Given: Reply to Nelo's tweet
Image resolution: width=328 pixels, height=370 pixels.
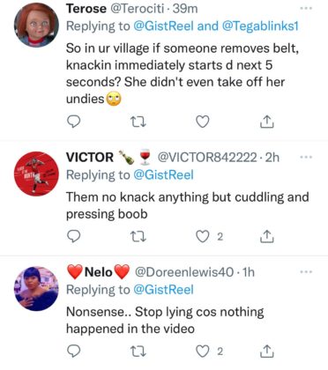Looking at the screenshot, I should (73, 351).
